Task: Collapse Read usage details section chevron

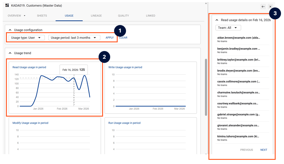Action: point(217,20)
